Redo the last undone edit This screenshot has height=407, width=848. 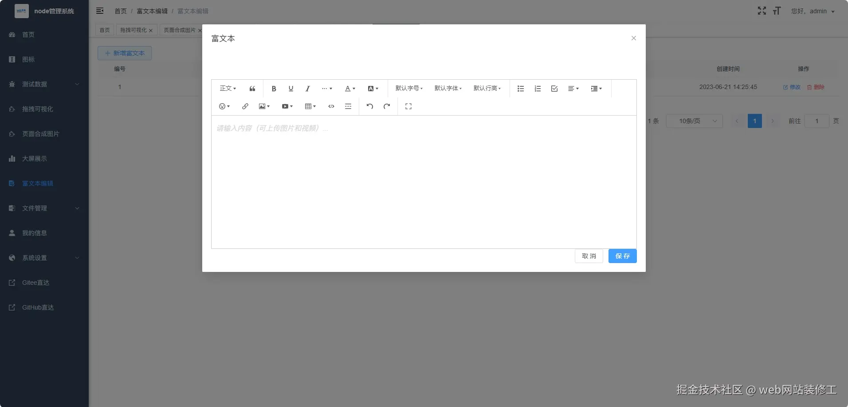(387, 106)
